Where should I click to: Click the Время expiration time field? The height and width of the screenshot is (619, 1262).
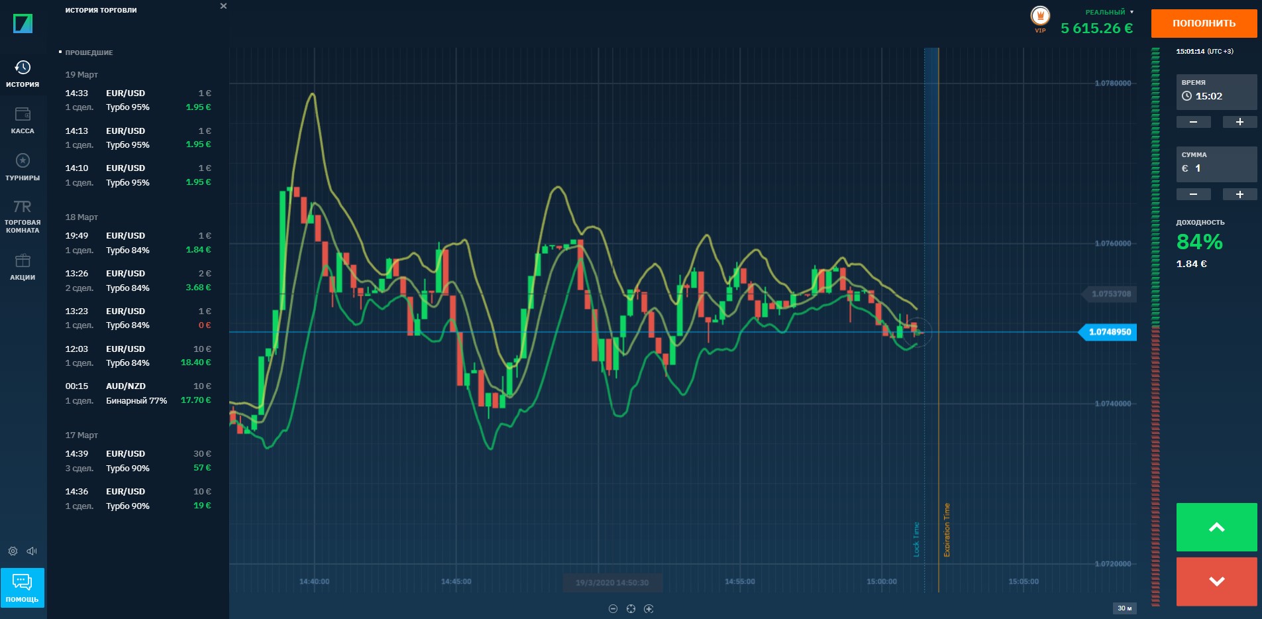1216,91
